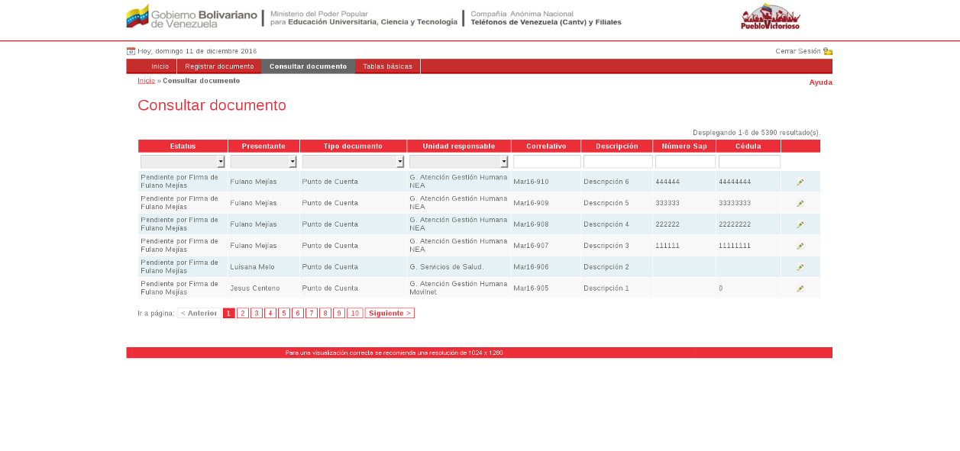Click the calendar icon next to today's date
Image resolution: width=960 pixels, height=451 pixels.
tap(131, 51)
